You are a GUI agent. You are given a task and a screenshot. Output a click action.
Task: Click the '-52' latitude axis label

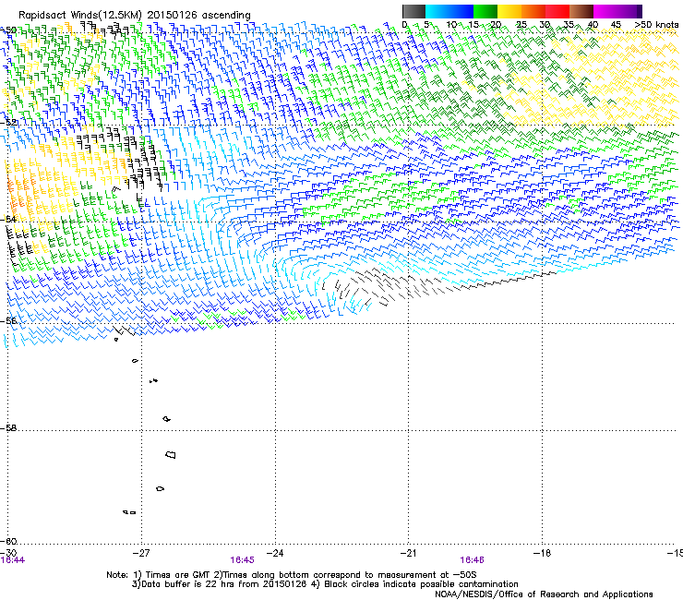9,123
